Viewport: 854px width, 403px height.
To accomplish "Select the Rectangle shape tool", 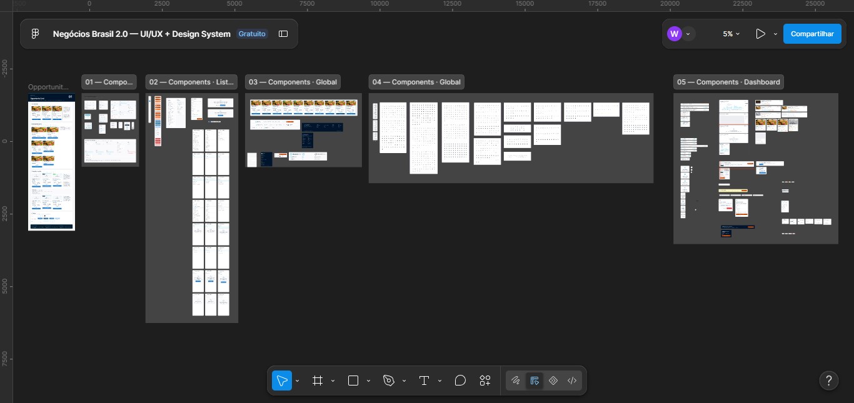I will (x=353, y=381).
